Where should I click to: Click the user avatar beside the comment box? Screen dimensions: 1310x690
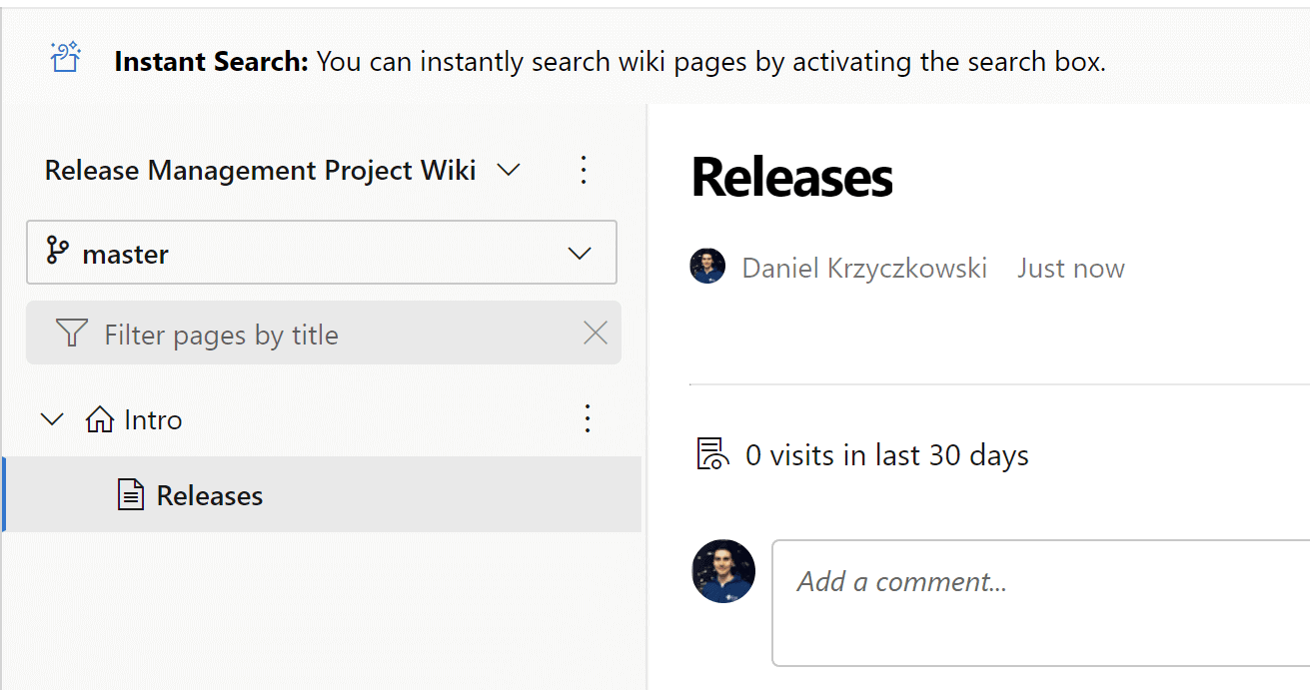(723, 571)
